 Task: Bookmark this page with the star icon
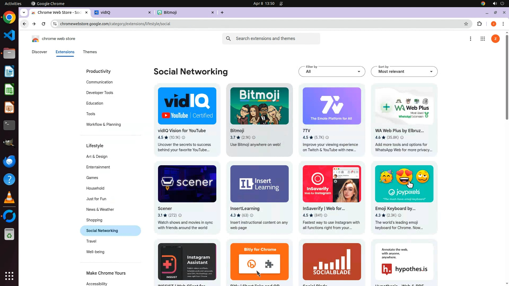466,24
